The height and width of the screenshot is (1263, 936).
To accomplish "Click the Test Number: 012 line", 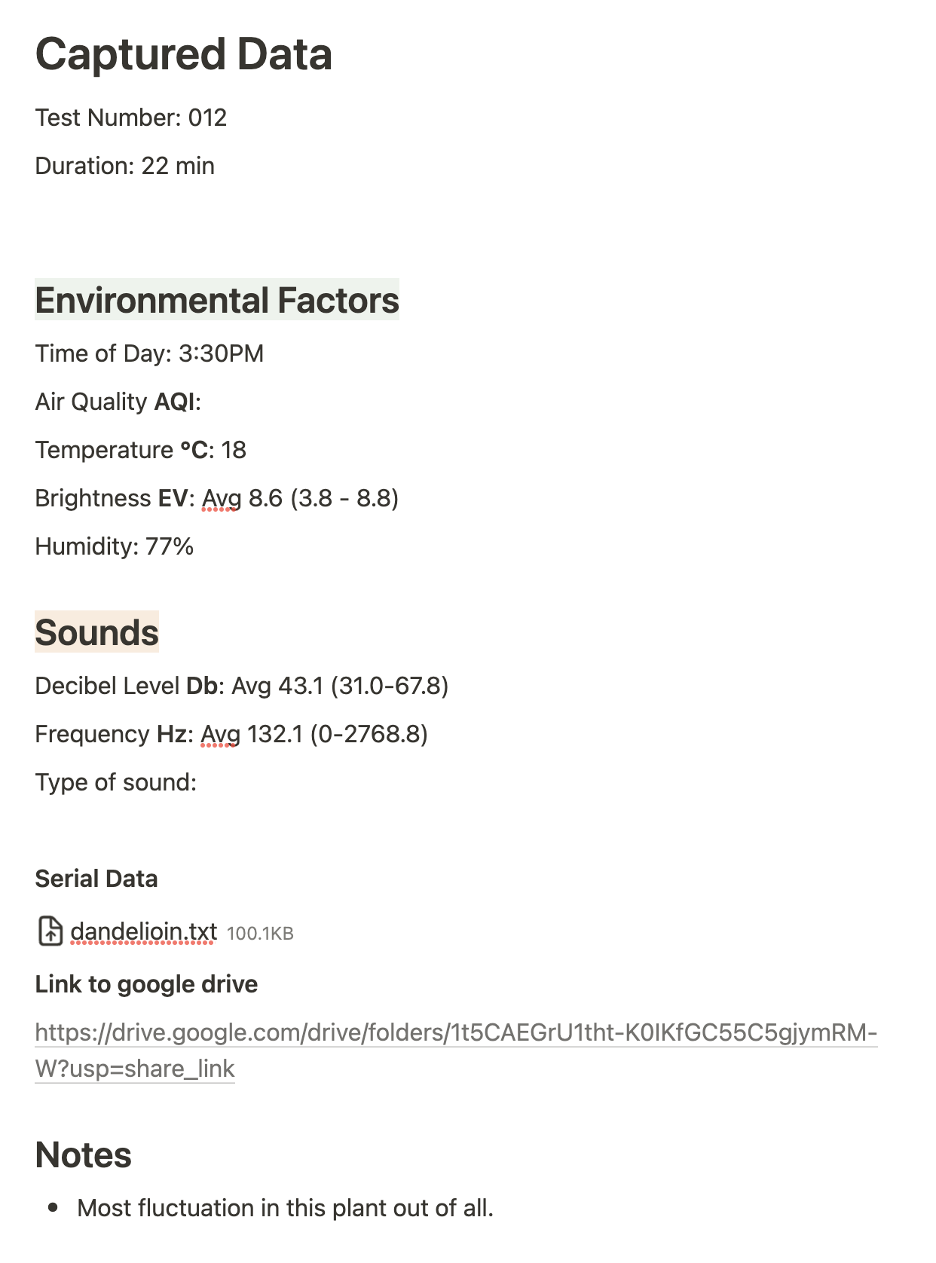I will coord(131,118).
